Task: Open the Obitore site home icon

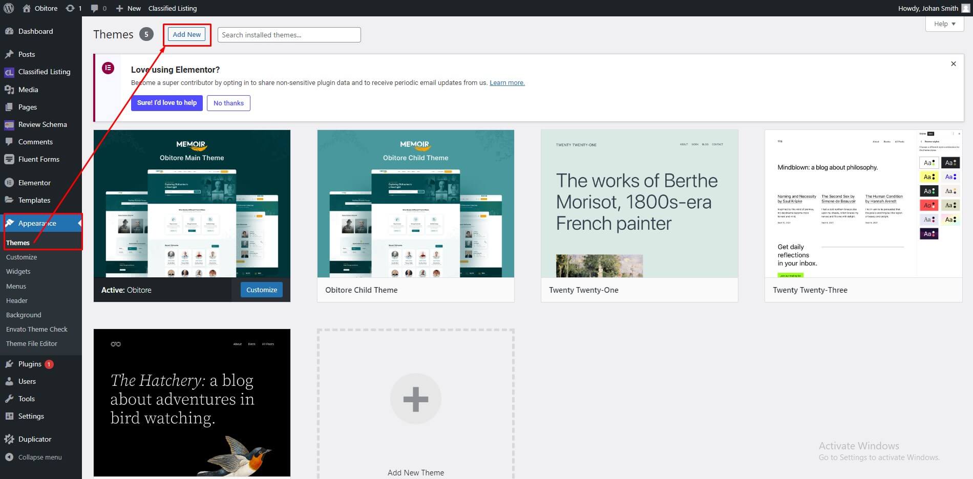Action: (x=27, y=8)
